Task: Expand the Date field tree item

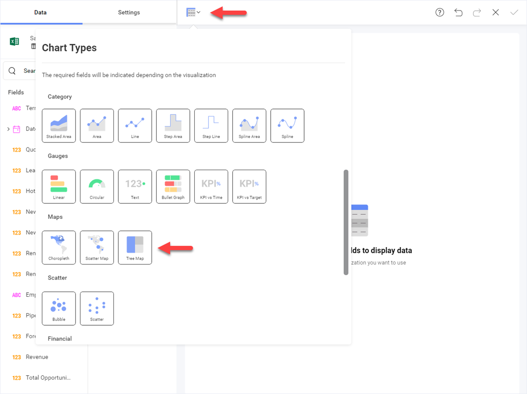Action: coord(8,129)
